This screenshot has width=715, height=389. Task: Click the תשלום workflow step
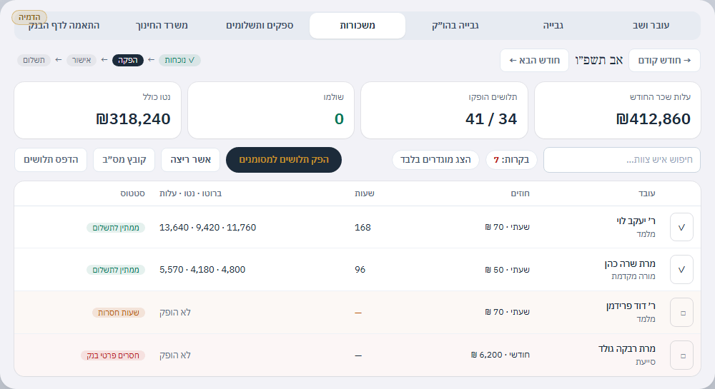point(34,60)
